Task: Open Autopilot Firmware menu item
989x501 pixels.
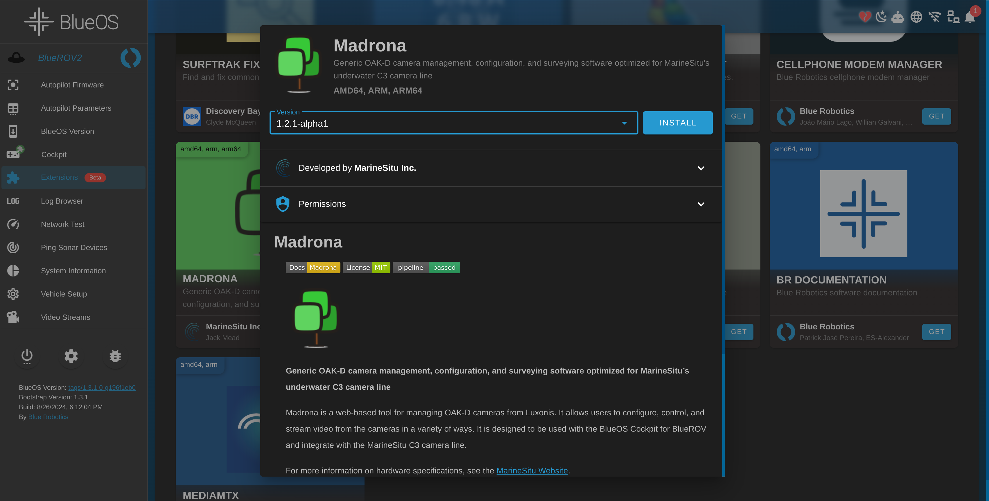Action: coord(72,85)
